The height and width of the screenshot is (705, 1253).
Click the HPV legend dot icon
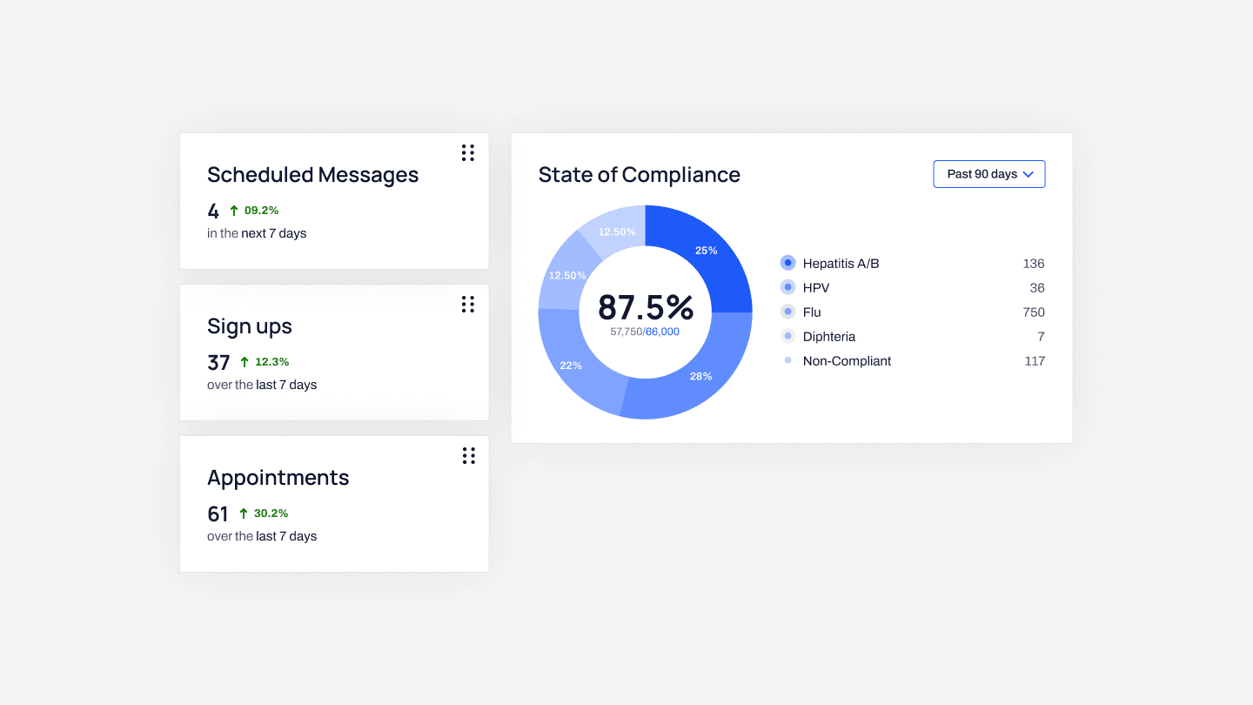[788, 287]
